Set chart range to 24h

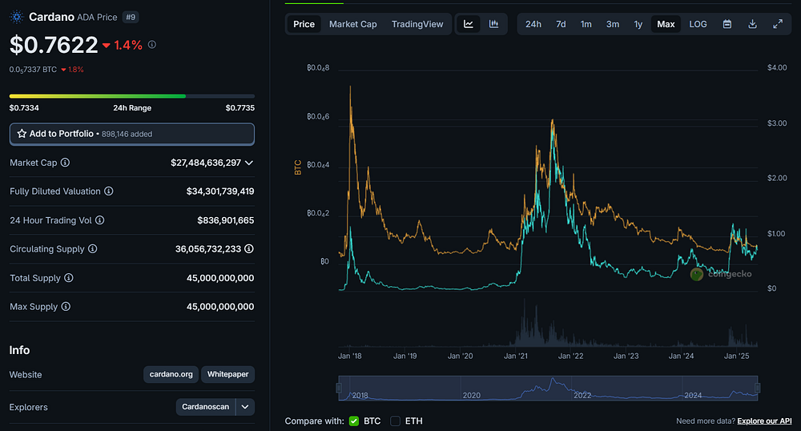click(x=533, y=24)
